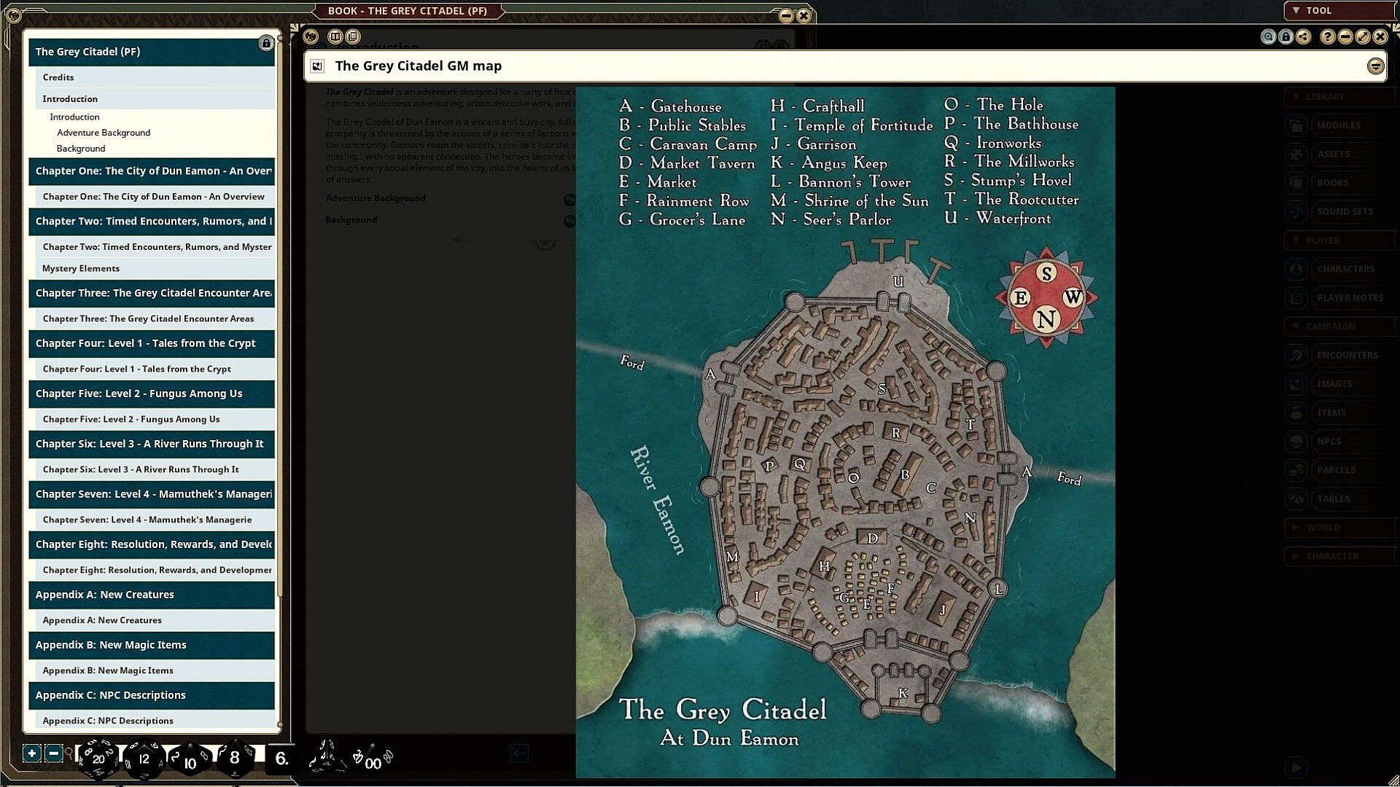Toggle the lock icon on the image window
Screen dimensions: 1400x787
tap(1286, 36)
